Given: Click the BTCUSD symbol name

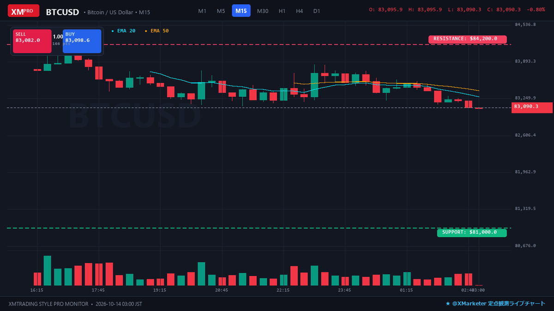Looking at the screenshot, I should pos(62,12).
